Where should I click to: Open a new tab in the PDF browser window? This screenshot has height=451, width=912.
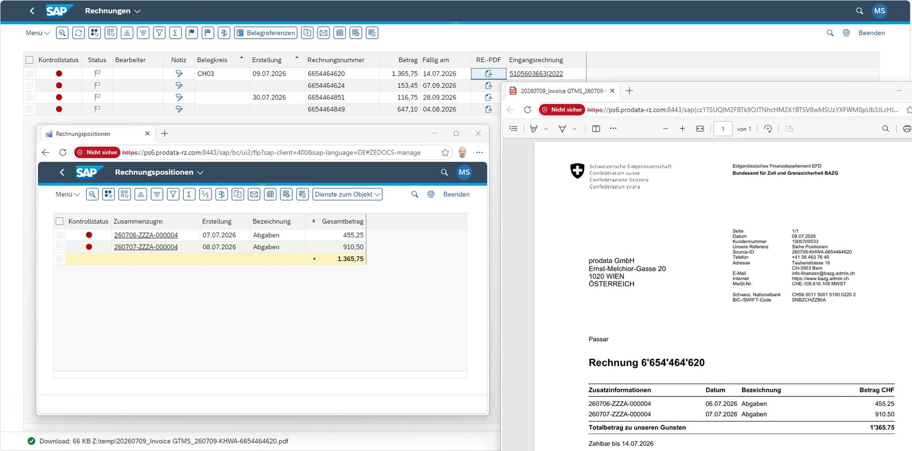(629, 91)
